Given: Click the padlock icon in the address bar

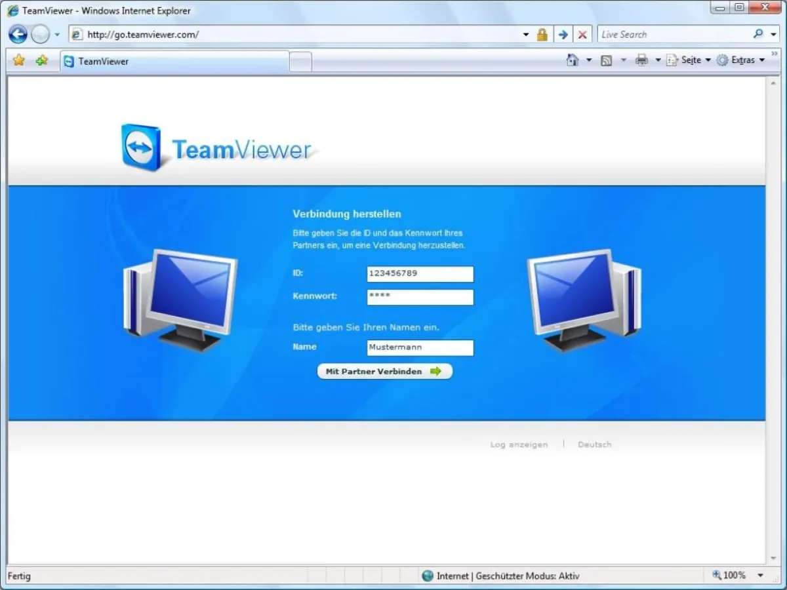Looking at the screenshot, I should (x=542, y=33).
